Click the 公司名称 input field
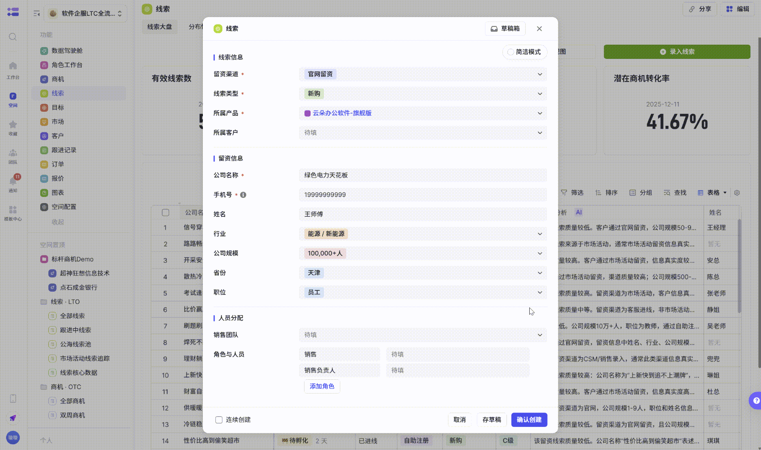This screenshot has width=761, height=450. coord(423,175)
